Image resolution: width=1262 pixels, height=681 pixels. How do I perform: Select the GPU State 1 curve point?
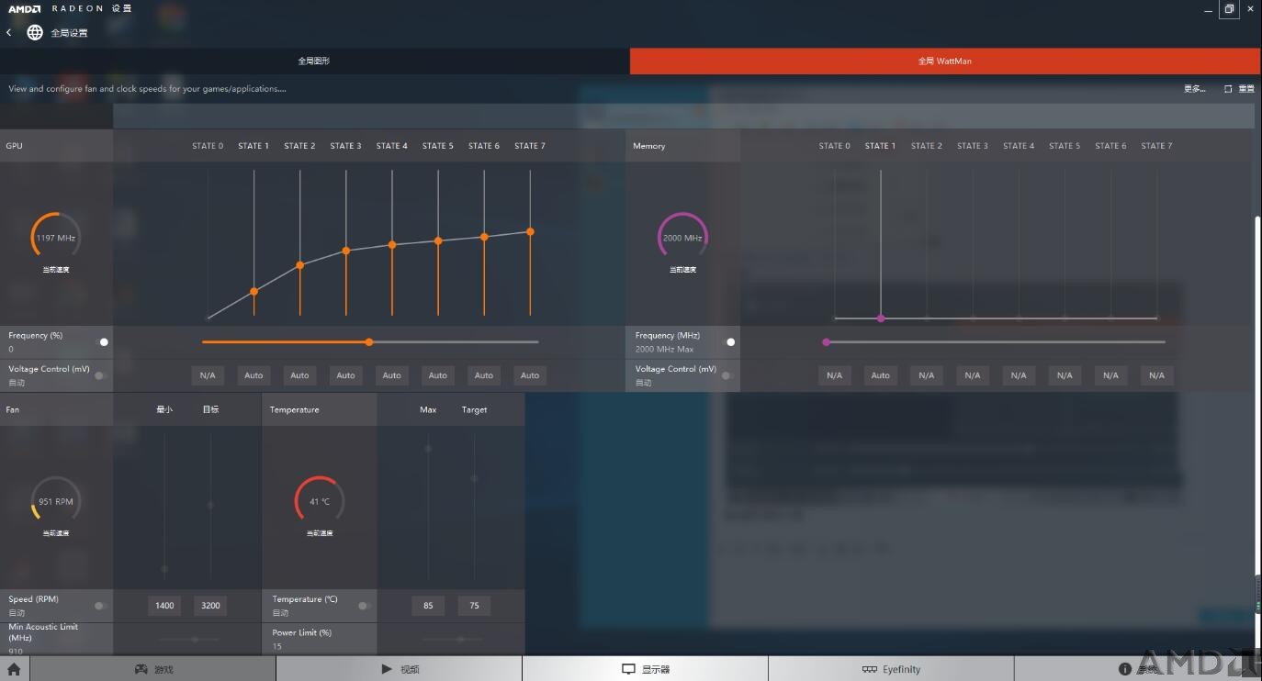(x=254, y=291)
